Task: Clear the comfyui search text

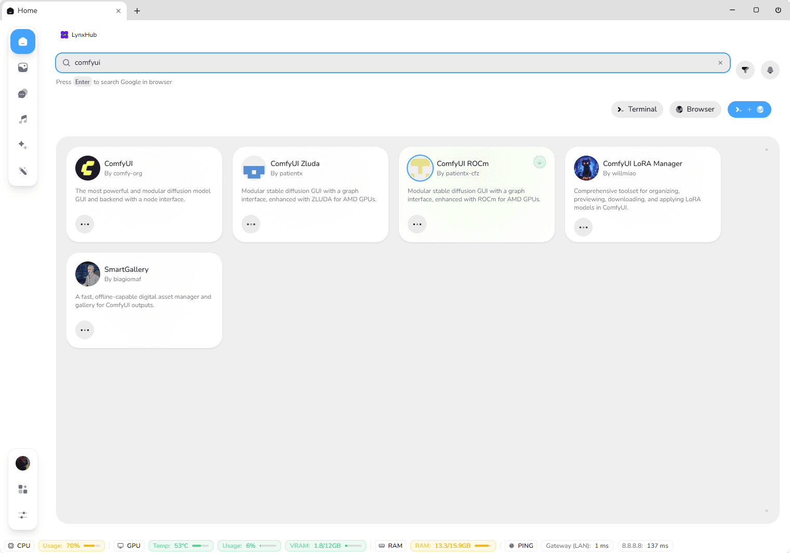Action: (720, 63)
